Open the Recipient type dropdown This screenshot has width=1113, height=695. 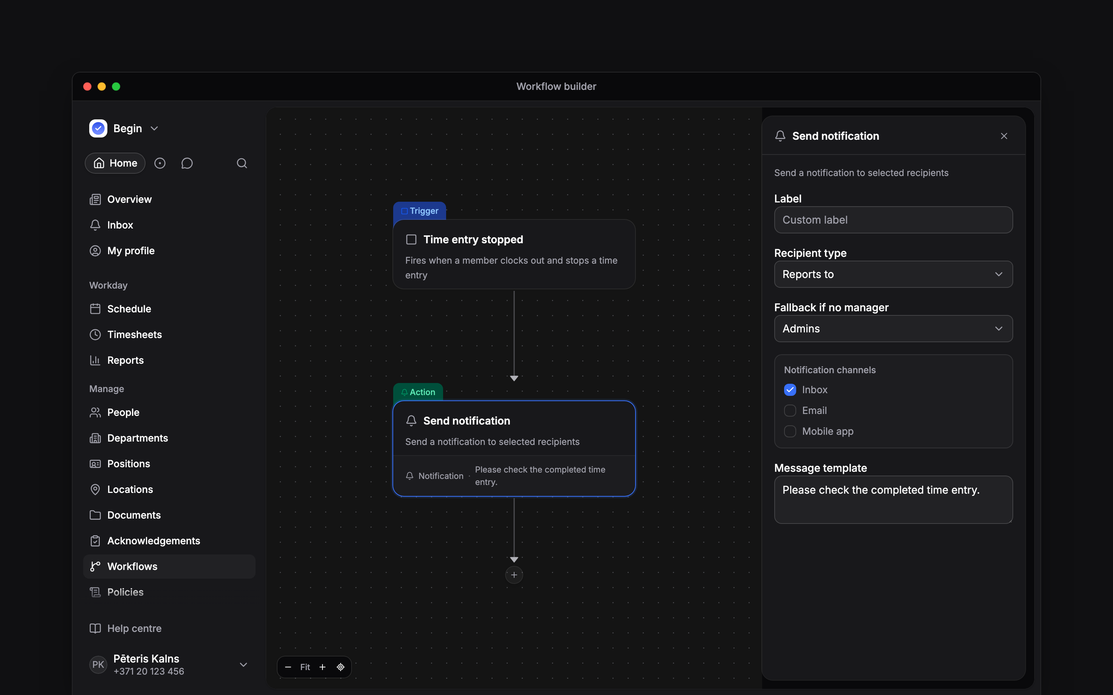[x=893, y=275]
